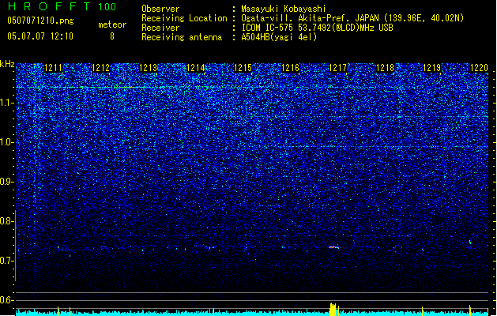Click the 1219 time marker
497x316 pixels.
pyautogui.click(x=432, y=68)
